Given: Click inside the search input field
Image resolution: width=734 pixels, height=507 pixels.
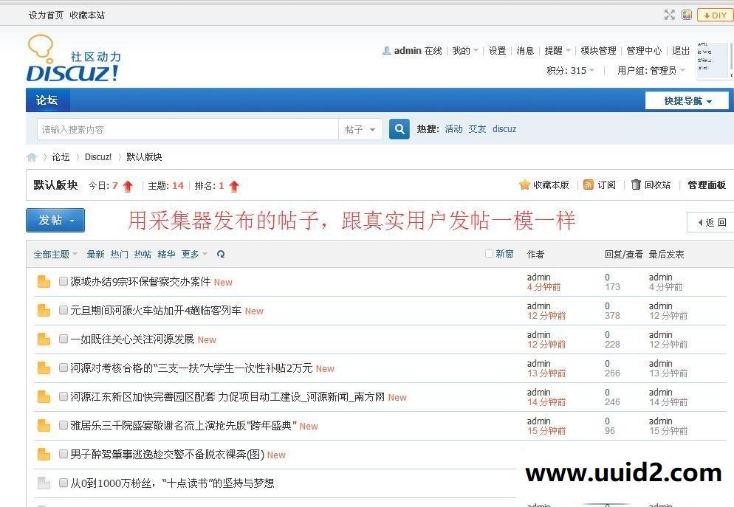Looking at the screenshot, I should pyautogui.click(x=185, y=128).
